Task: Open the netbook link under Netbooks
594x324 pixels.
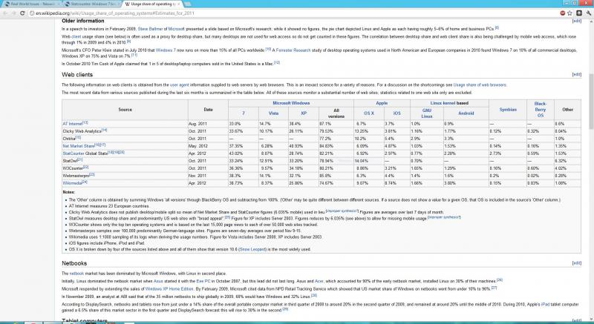Action: click(76, 274)
